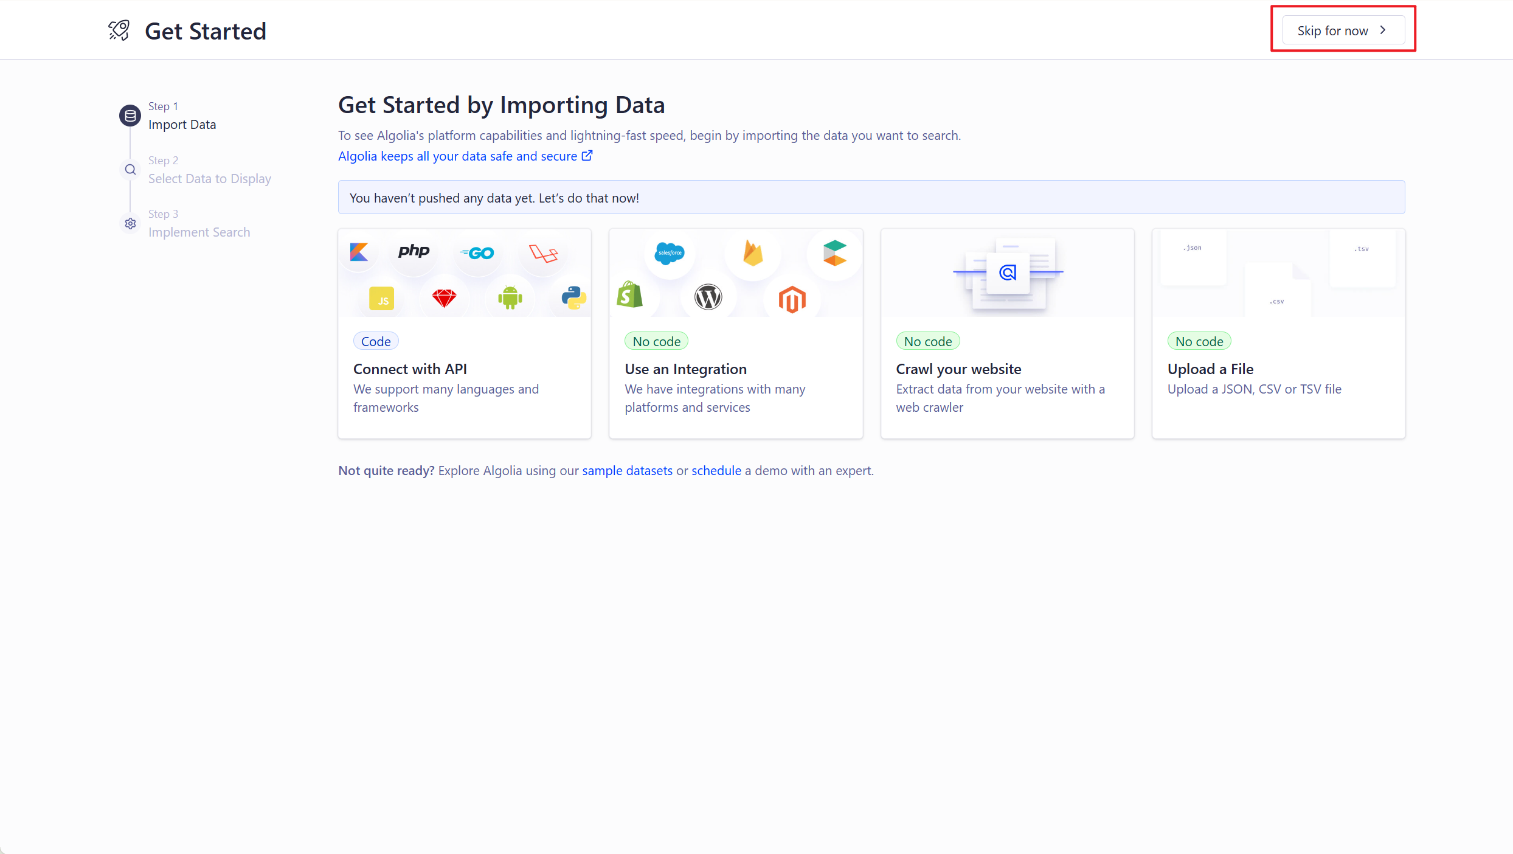Click the Python logo icon
Viewport: 1513px width, 854px height.
click(x=573, y=297)
